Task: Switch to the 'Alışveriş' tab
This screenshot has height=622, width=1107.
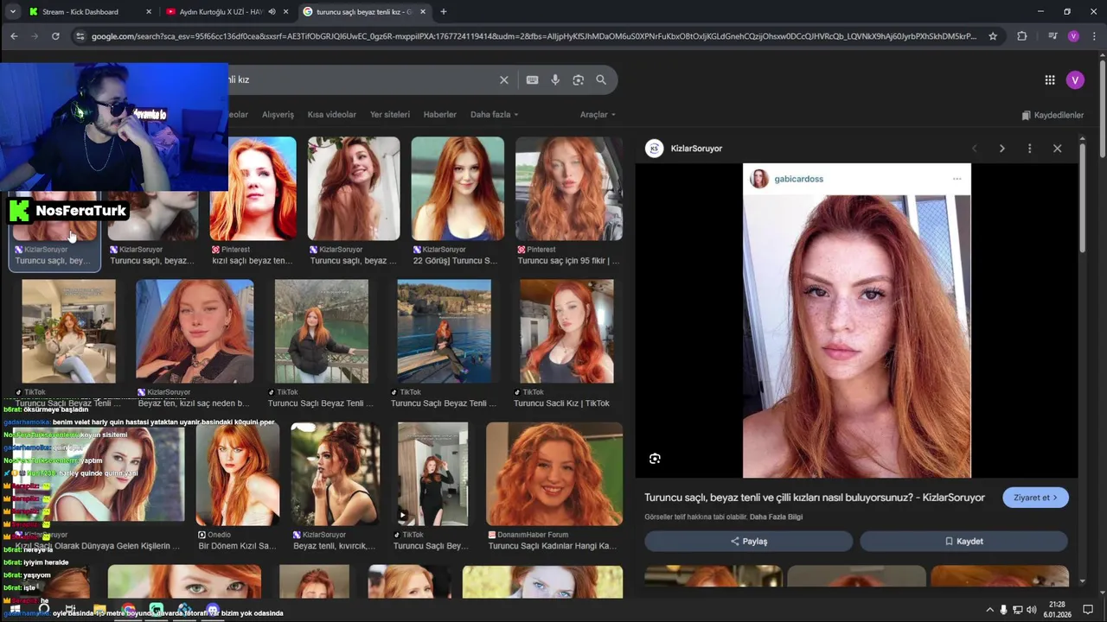Action: [278, 115]
